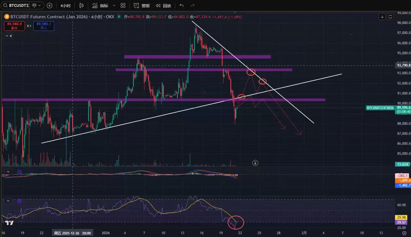
Task: Collapse the RSI pane legend chevron
Action: tap(8, 201)
